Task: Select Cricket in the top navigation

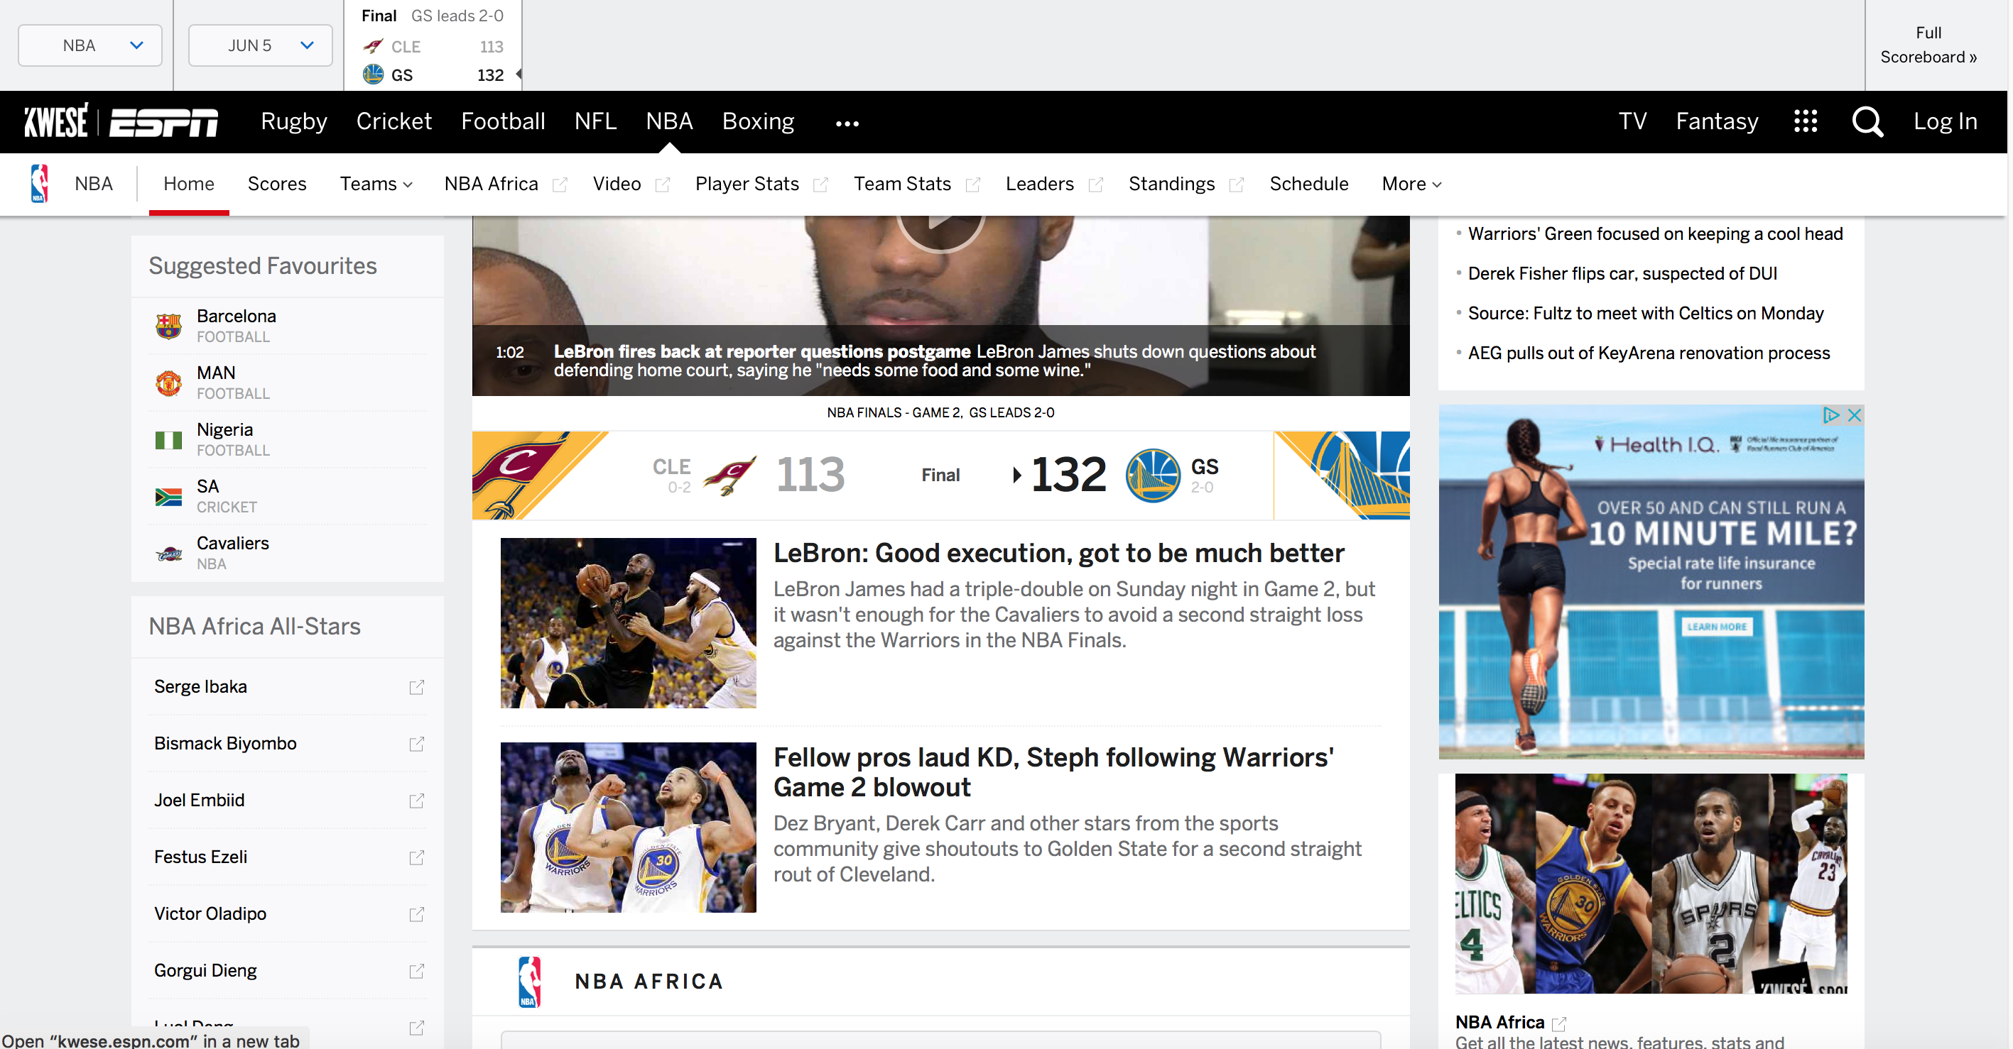Action: 394,122
